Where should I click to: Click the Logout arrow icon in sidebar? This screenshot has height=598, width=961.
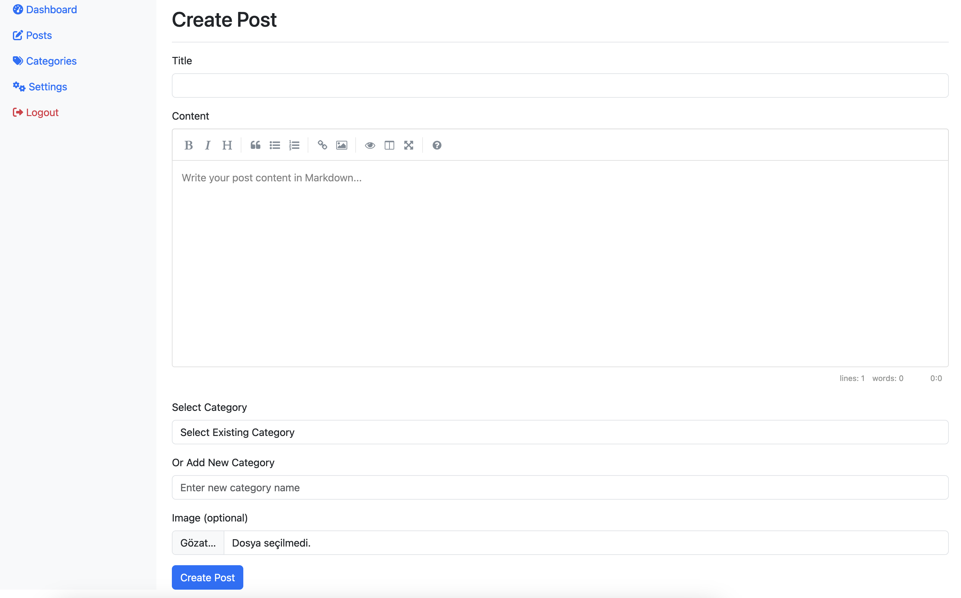pos(18,112)
